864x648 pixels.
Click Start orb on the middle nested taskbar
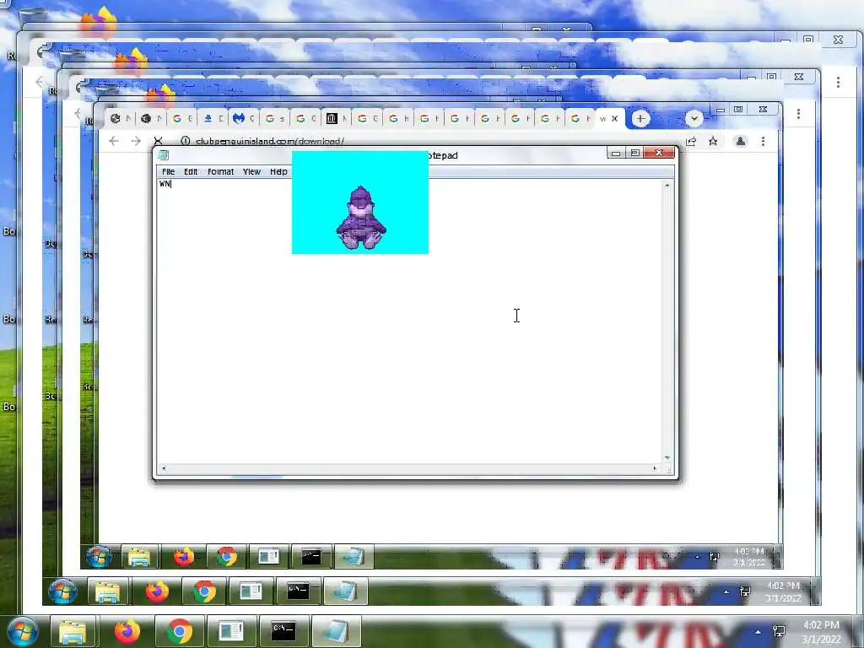[62, 591]
